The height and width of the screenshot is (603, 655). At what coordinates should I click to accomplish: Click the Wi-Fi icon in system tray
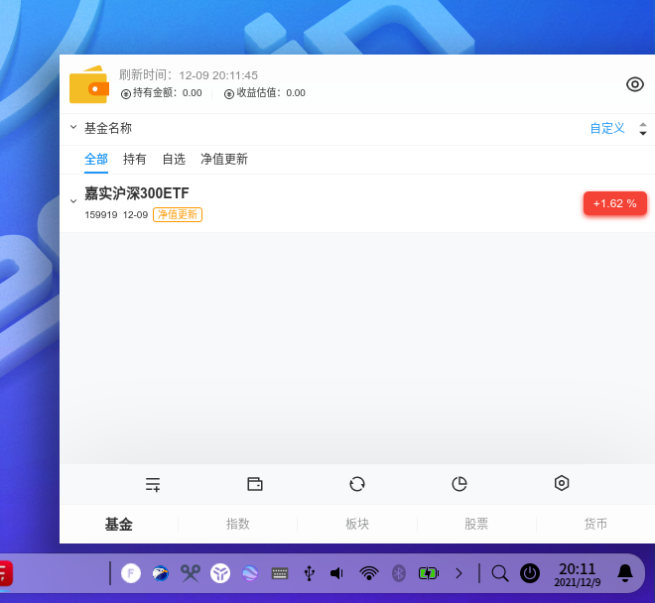click(369, 572)
